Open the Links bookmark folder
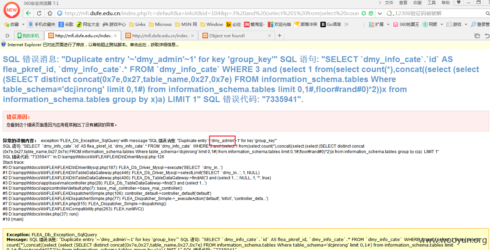 (137, 24)
